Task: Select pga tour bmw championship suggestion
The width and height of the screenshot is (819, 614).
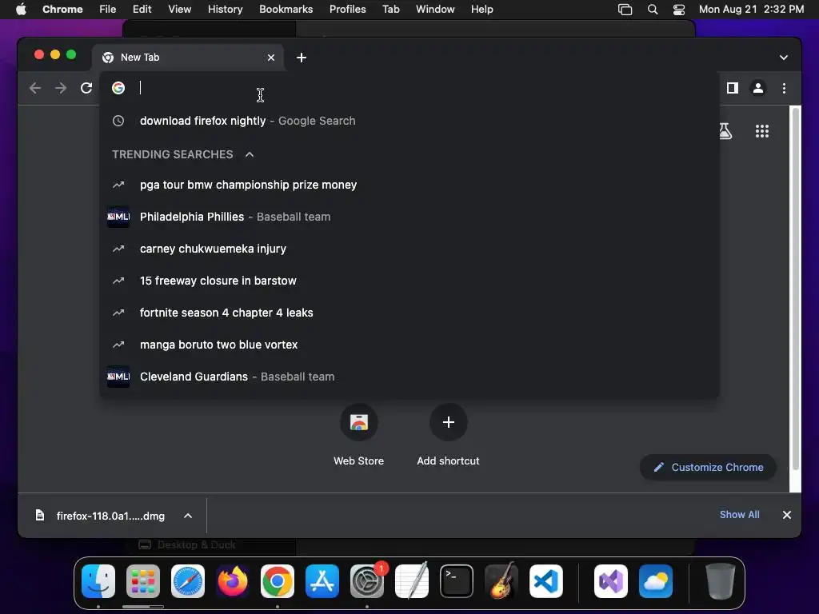Action: [409, 185]
